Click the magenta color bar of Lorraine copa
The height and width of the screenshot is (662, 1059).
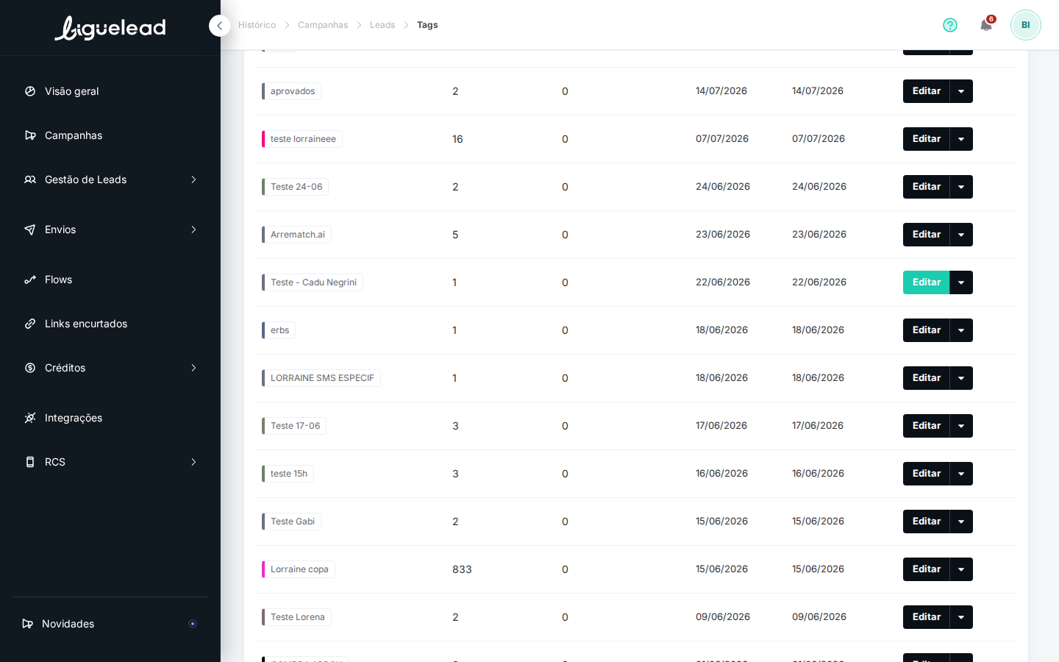263,569
